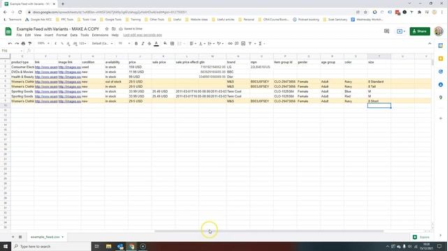Open the number format 123 dropdown
The image size is (447, 251).
point(83,43)
